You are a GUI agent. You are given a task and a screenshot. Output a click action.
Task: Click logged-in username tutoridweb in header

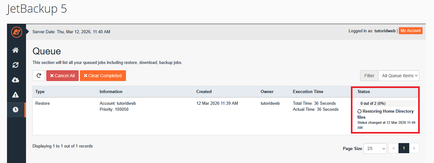(x=385, y=31)
